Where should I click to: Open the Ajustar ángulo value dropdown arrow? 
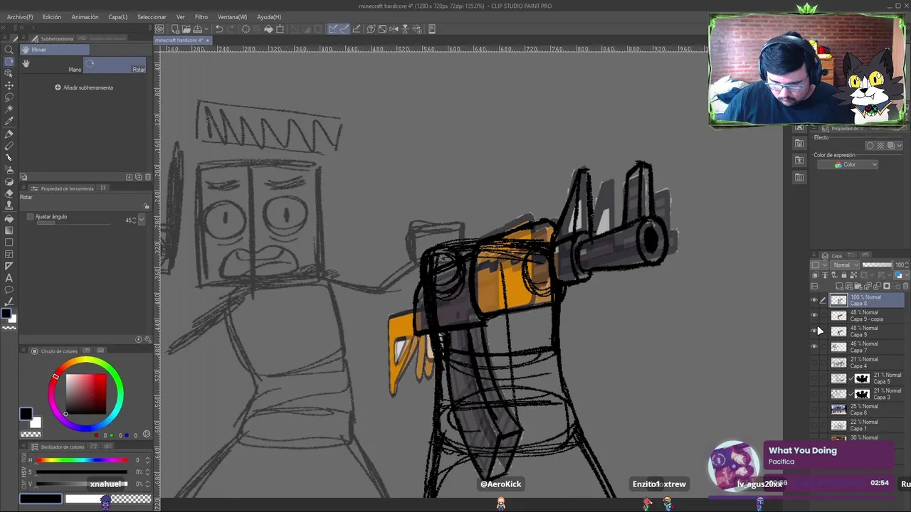[142, 220]
